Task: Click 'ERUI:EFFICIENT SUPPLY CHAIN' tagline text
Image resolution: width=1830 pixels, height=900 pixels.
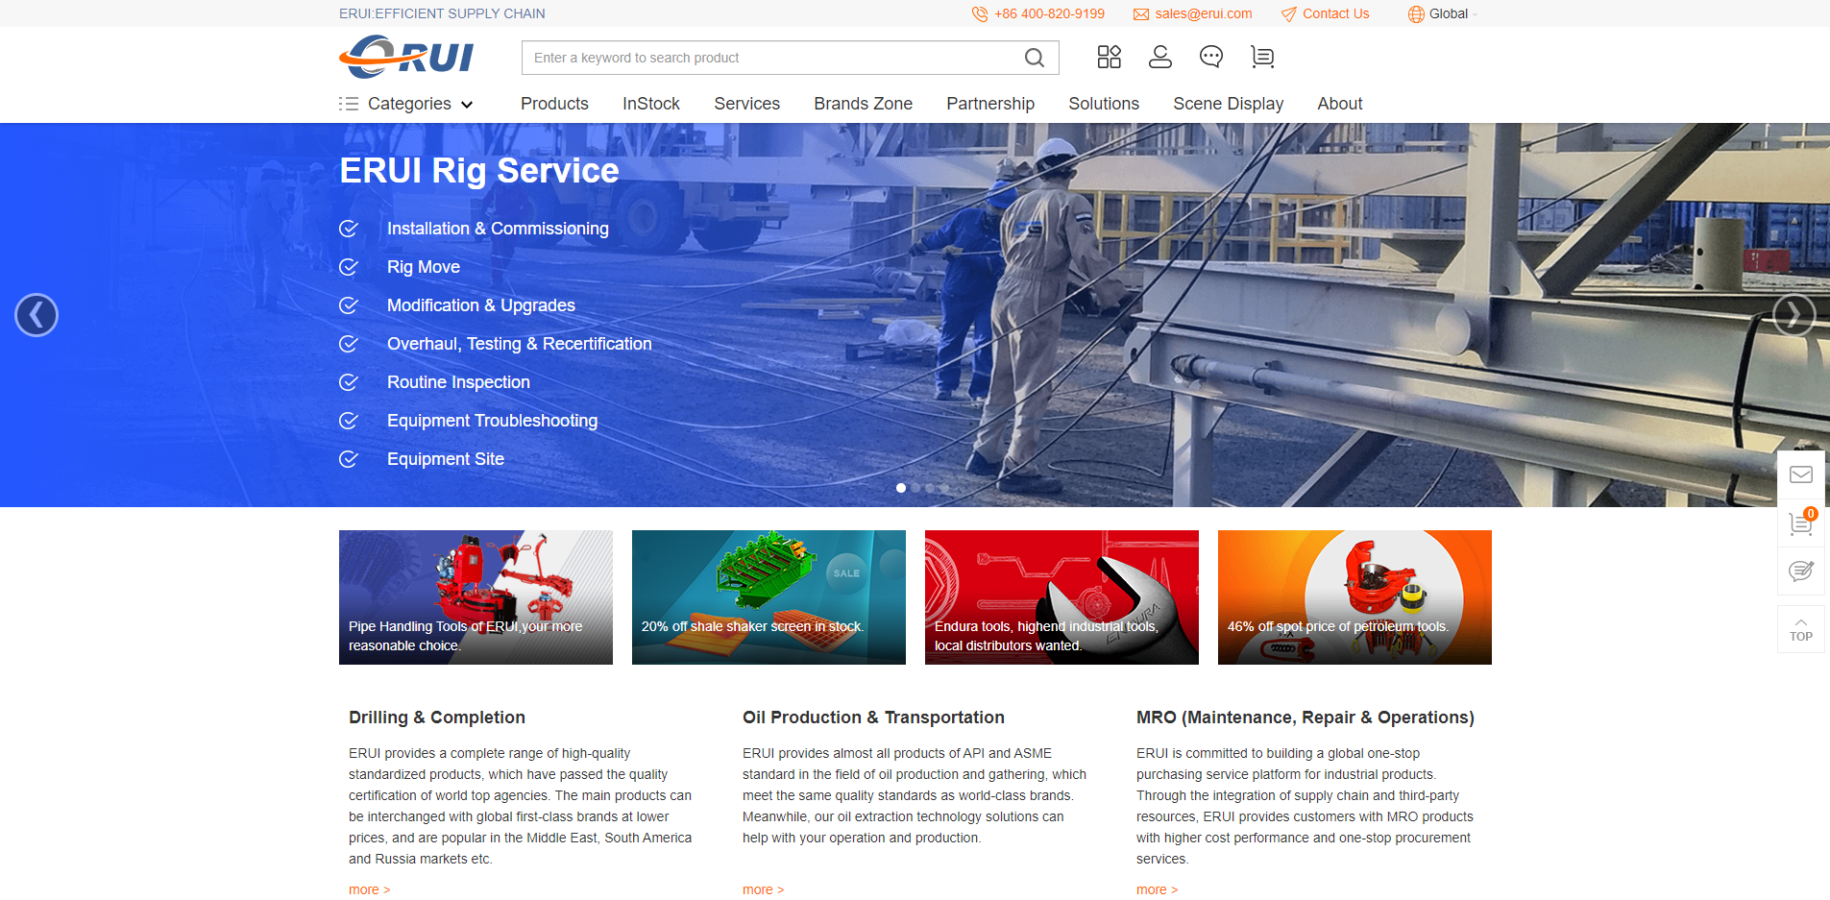Action: pyautogui.click(x=442, y=13)
